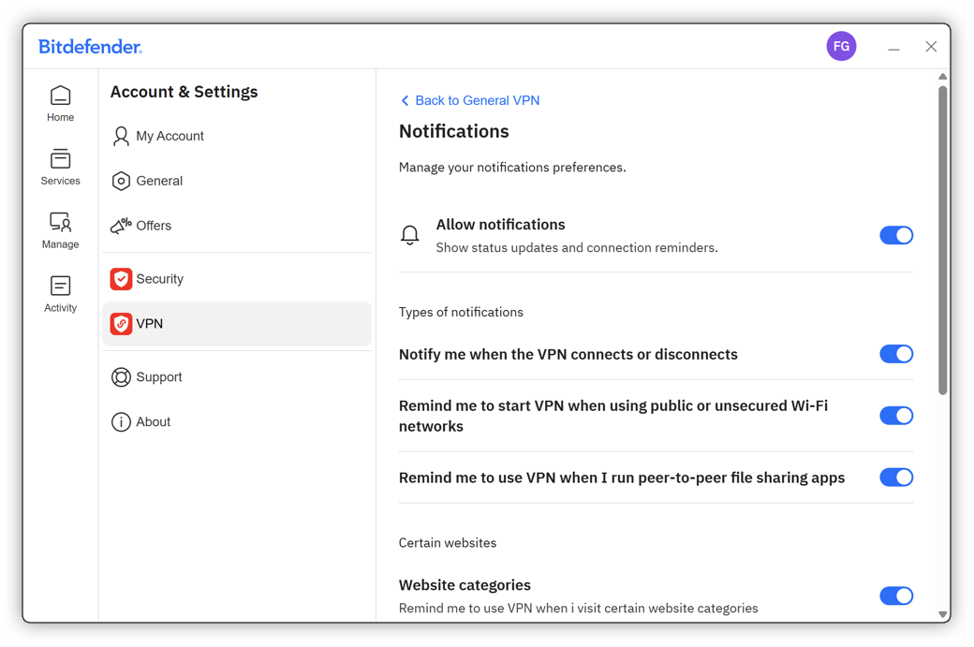Click the 'Types of notifications' section label
Screen dimensions: 974x647
click(x=461, y=313)
